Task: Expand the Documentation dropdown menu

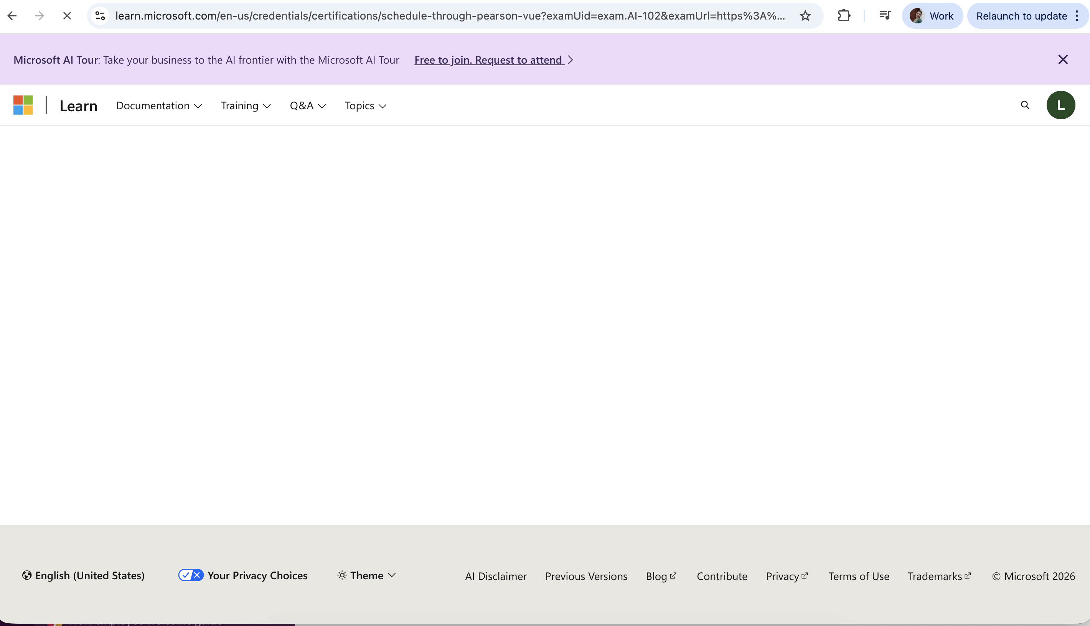Action: (x=158, y=105)
